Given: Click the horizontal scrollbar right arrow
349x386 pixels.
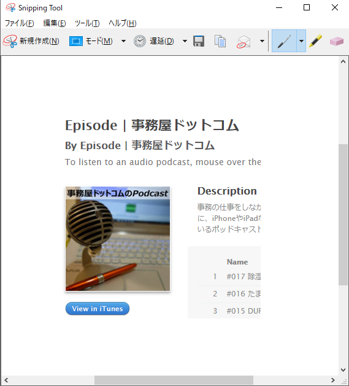Looking at the screenshot, I should tap(333, 380).
